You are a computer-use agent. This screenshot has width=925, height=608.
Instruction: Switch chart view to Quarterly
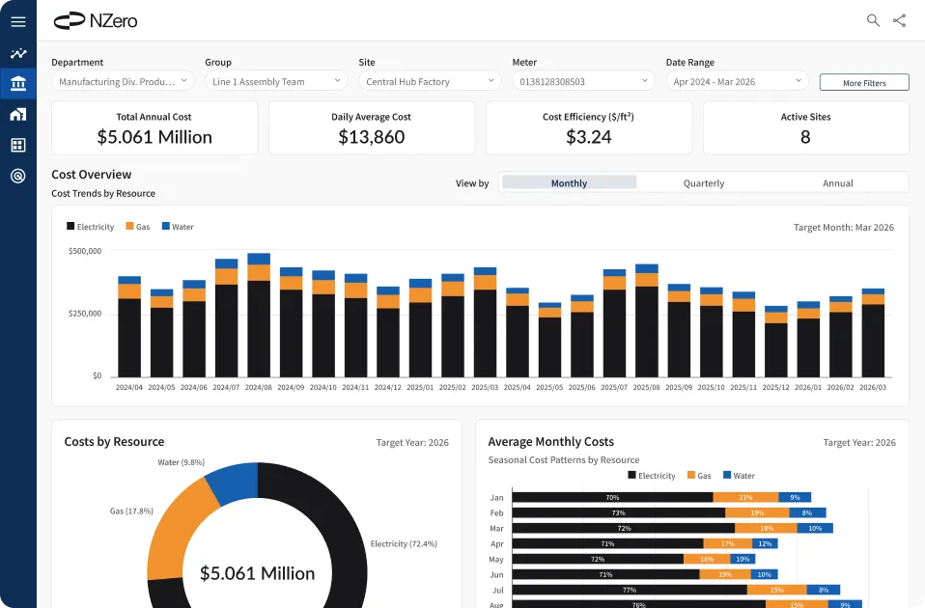(703, 182)
